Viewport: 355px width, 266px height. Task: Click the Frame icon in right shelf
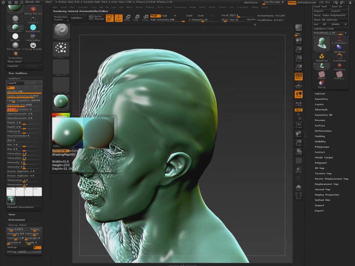click(298, 125)
